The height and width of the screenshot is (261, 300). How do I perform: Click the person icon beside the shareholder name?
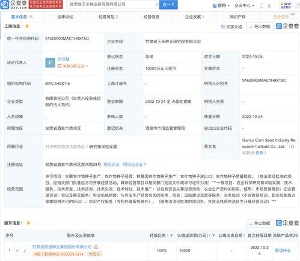96,247
